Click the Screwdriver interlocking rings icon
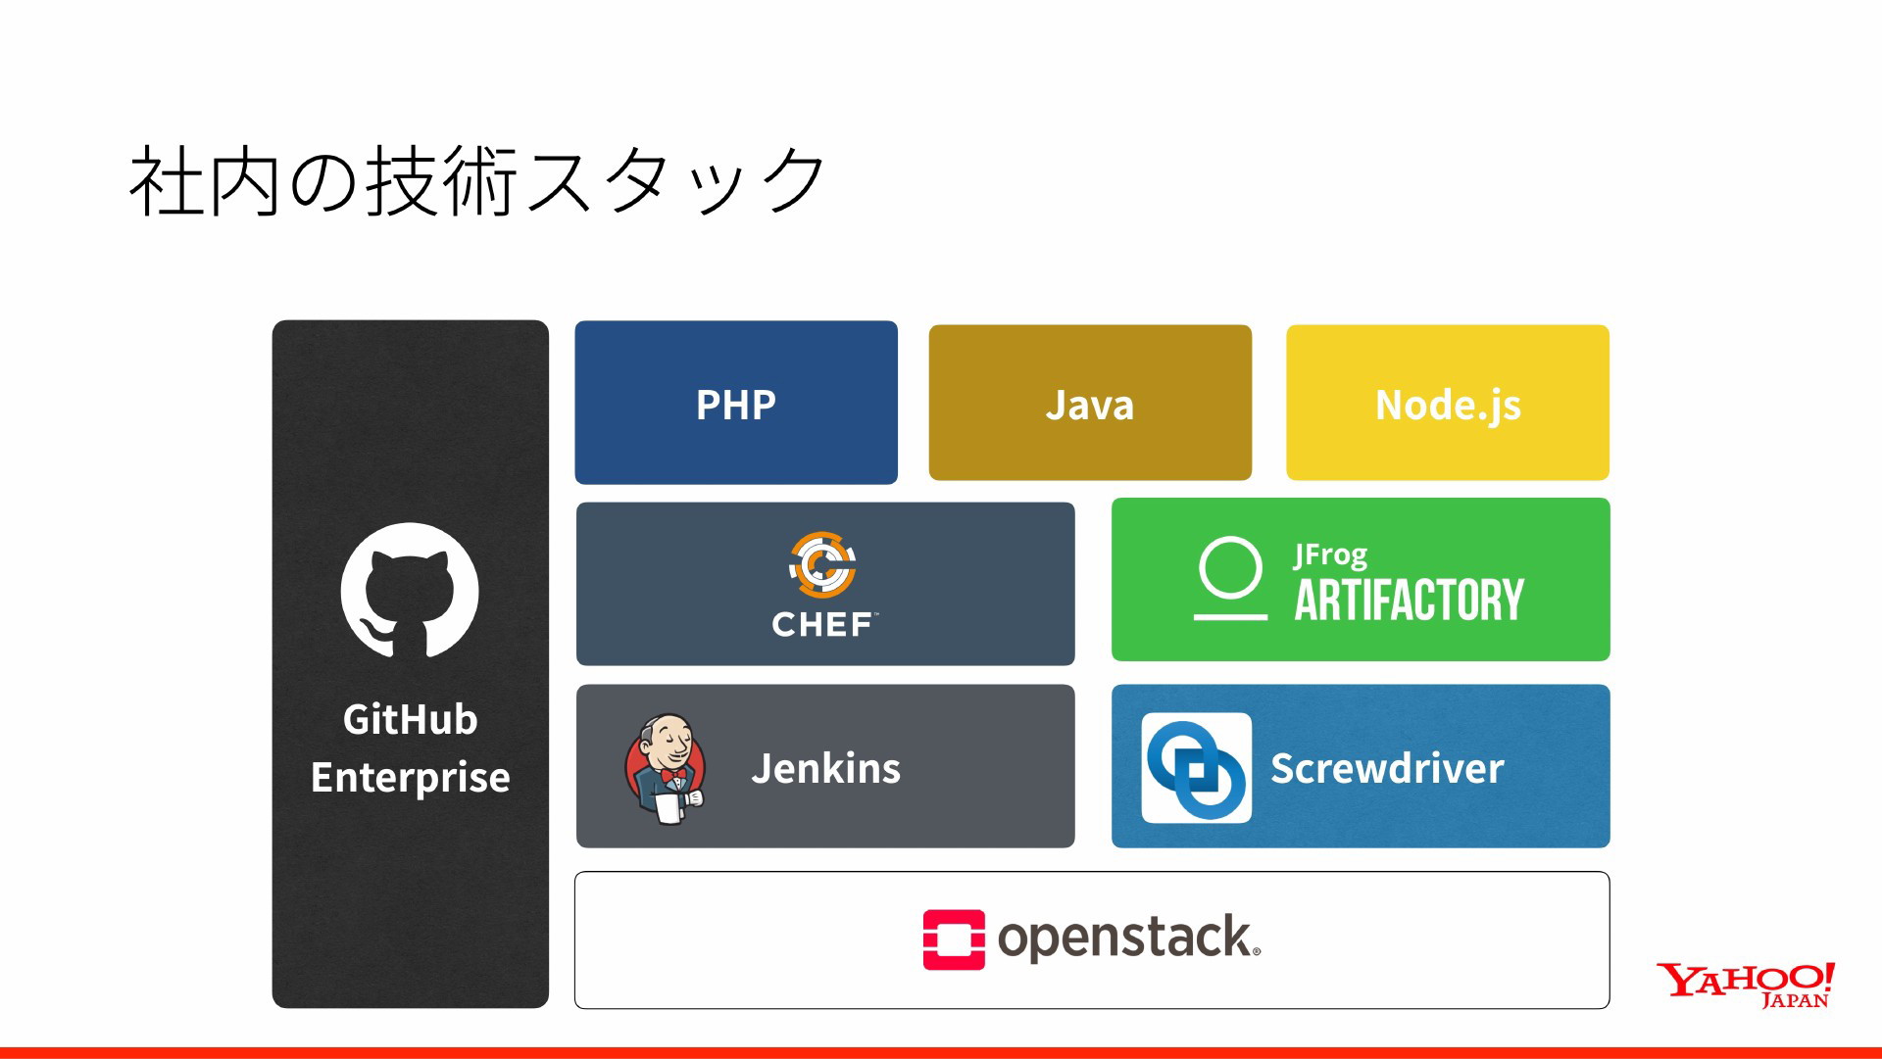1882x1059 pixels. click(x=1197, y=768)
